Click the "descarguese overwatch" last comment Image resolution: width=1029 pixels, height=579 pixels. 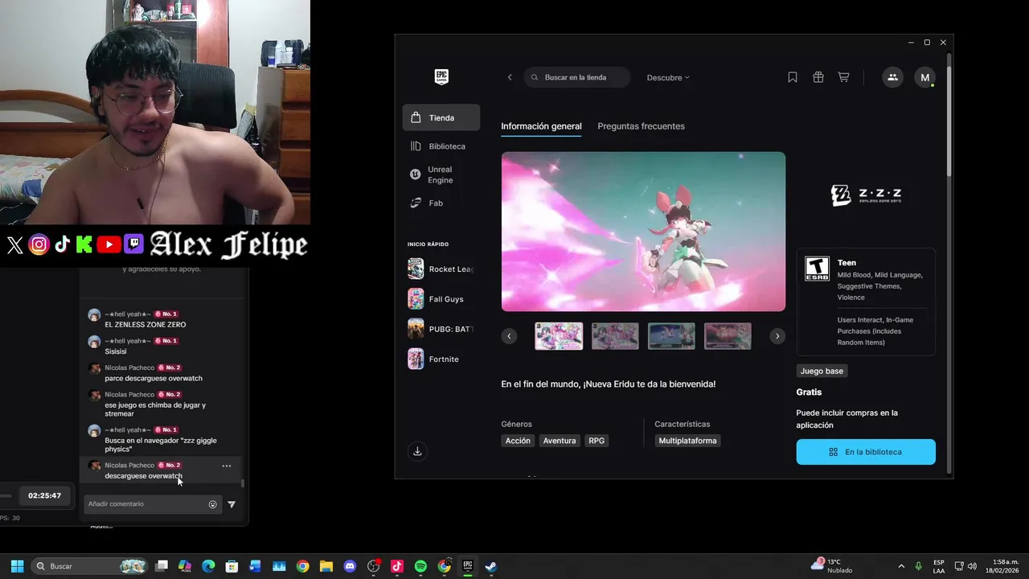pyautogui.click(x=143, y=476)
